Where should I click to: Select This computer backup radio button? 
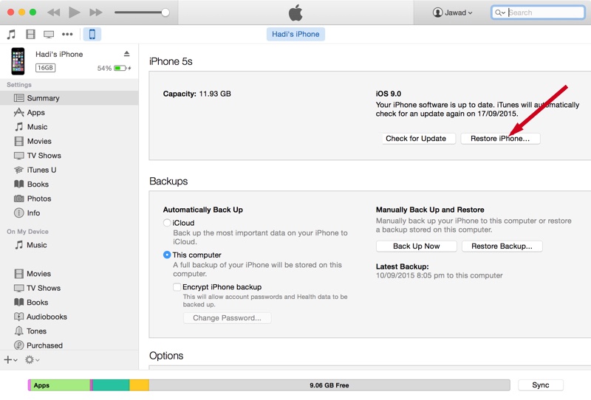167,255
